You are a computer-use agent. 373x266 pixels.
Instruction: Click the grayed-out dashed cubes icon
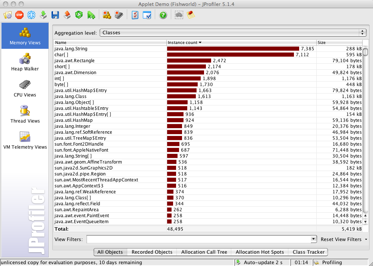(179, 15)
